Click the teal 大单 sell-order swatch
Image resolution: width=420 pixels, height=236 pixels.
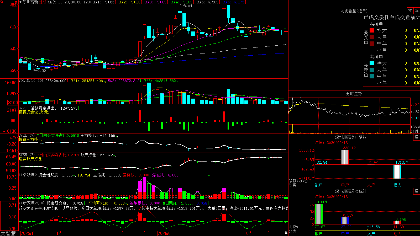pos(372,70)
